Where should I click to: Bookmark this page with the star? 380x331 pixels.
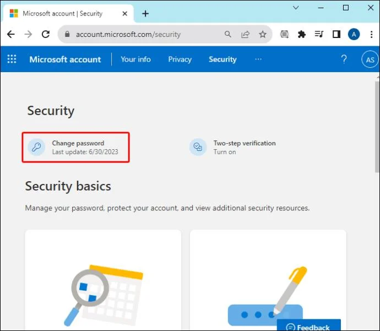pos(263,34)
